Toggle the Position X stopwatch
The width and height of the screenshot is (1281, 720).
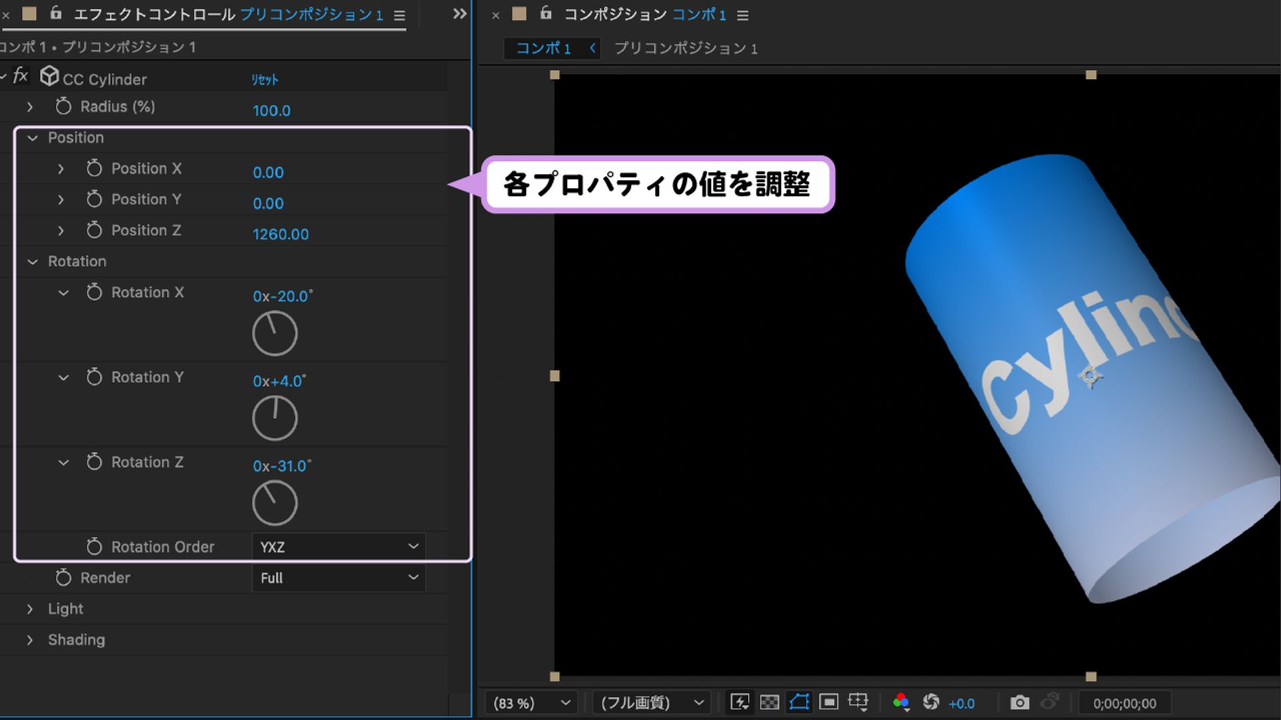click(x=94, y=168)
